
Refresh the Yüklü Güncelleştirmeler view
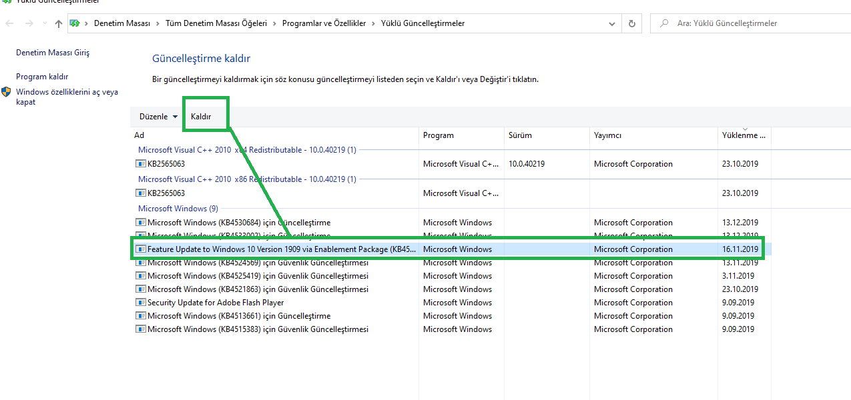632,23
